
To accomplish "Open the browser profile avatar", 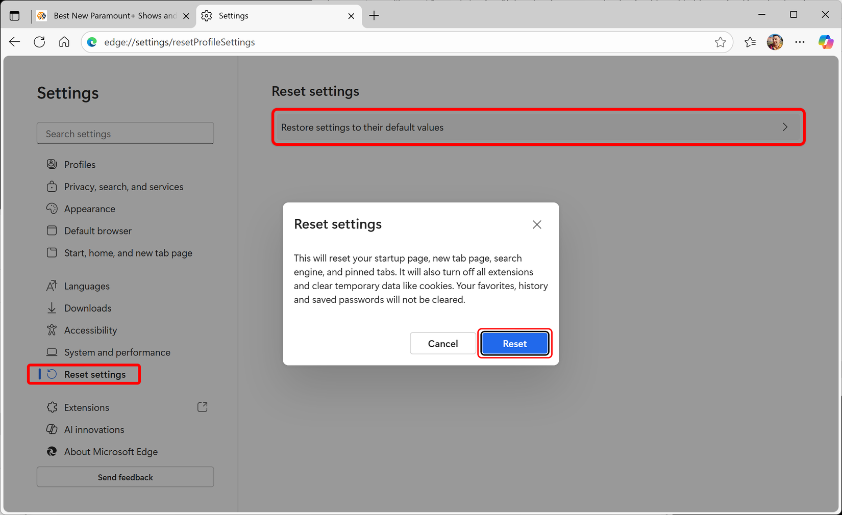I will (x=775, y=42).
